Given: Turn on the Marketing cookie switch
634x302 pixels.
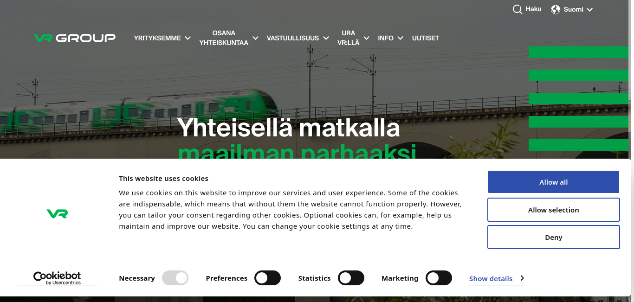Looking at the screenshot, I should point(439,278).
